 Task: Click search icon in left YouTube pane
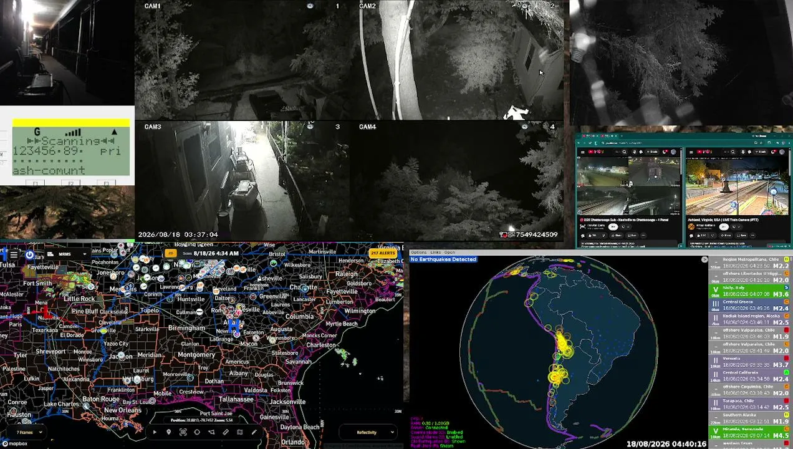625,152
